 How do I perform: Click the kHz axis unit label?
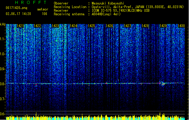pos(3,24)
